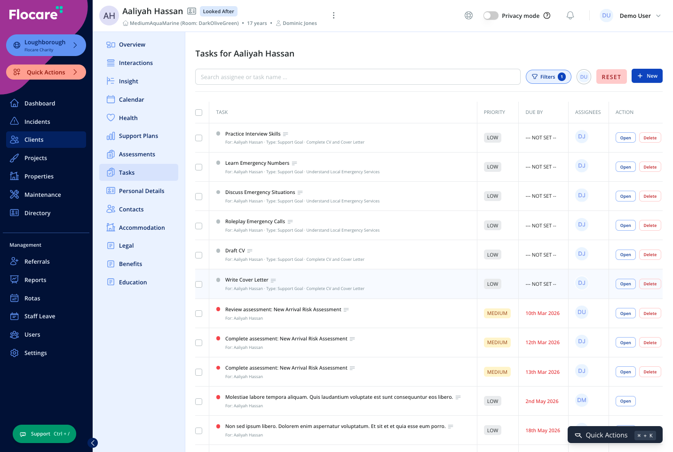Tick checkbox for Learn Emergency Numbers
673x452 pixels.
198,167
